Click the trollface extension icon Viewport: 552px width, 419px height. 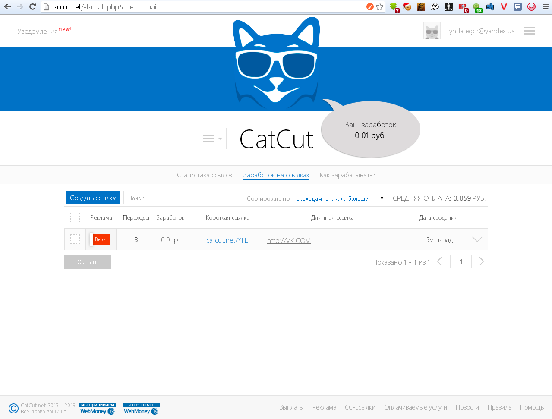(x=435, y=6)
